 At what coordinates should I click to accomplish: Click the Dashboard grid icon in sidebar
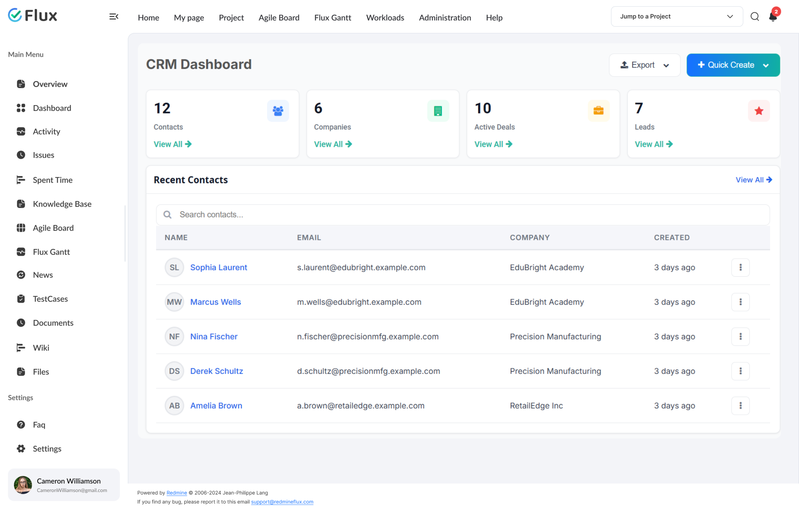[x=21, y=108]
